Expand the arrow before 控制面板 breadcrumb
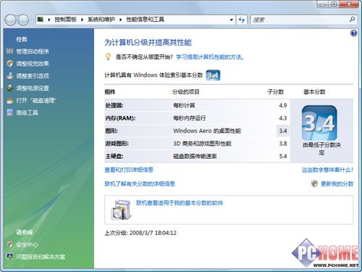 point(49,20)
